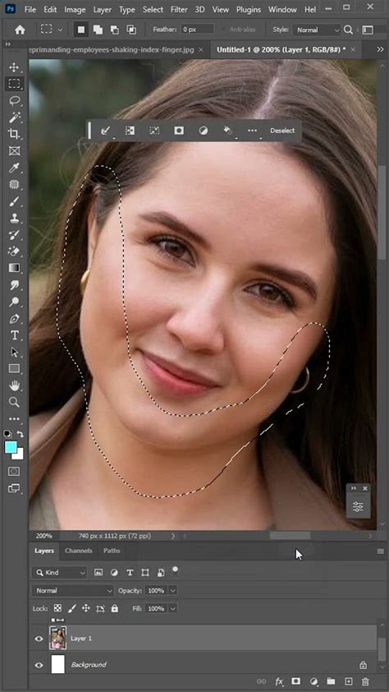This screenshot has width=389, height=692.
Task: Switch to the Channels tab
Action: coord(79,551)
